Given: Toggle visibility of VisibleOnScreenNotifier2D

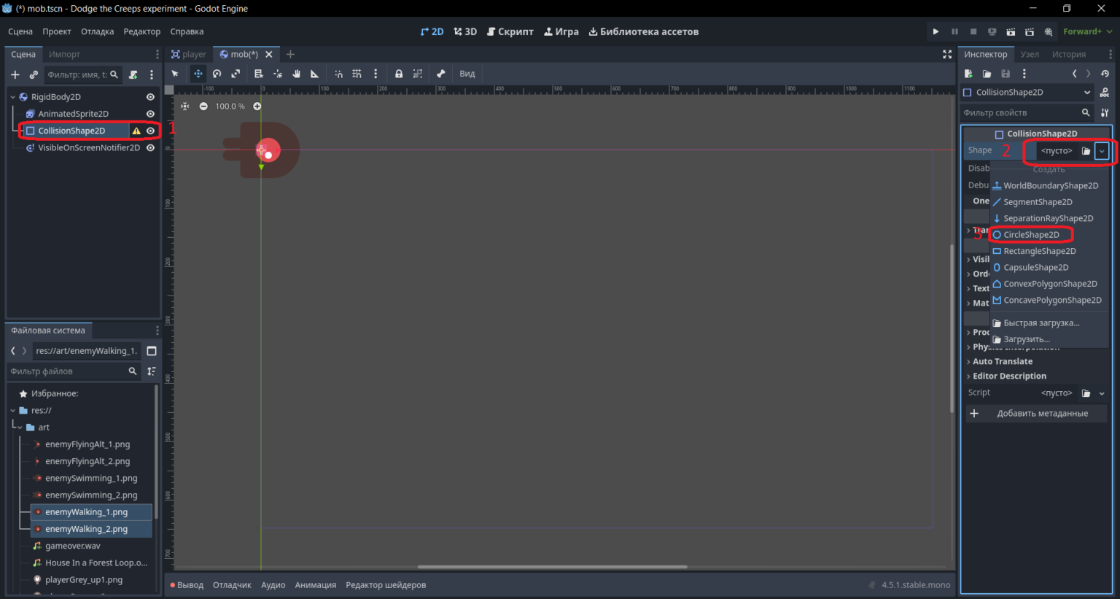Looking at the screenshot, I should 150,147.
